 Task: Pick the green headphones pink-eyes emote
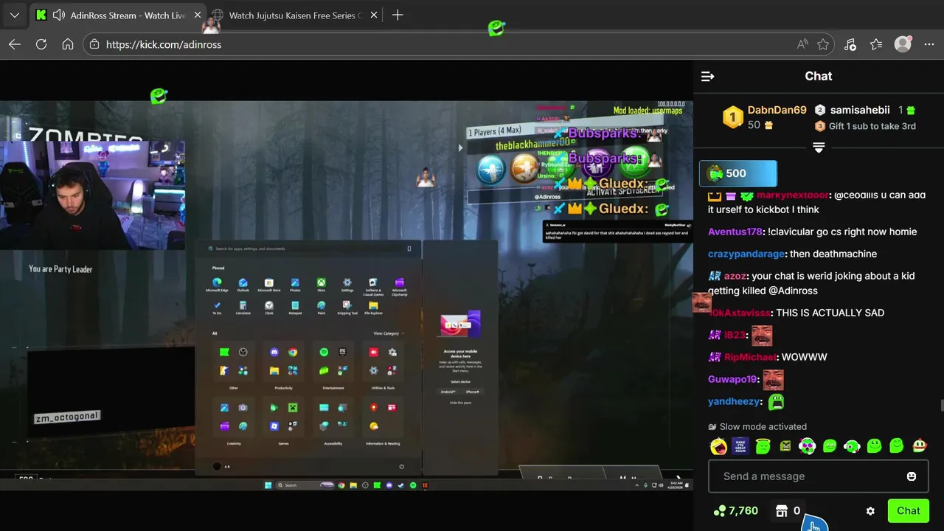(808, 445)
